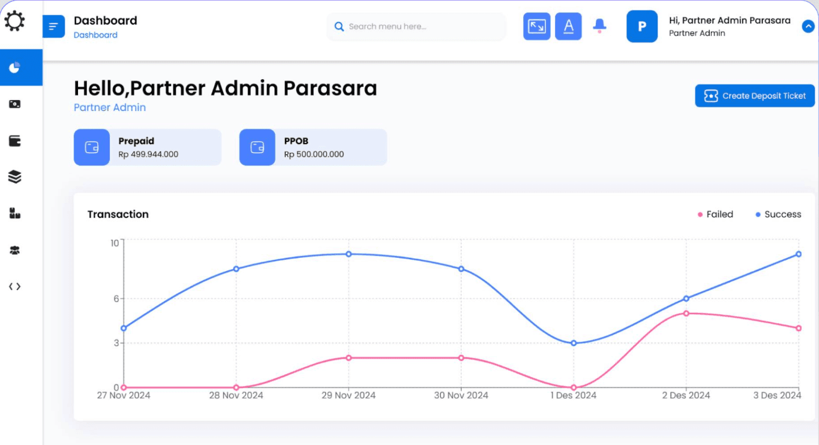Click the P profile avatar
The image size is (819, 445).
coord(642,26)
